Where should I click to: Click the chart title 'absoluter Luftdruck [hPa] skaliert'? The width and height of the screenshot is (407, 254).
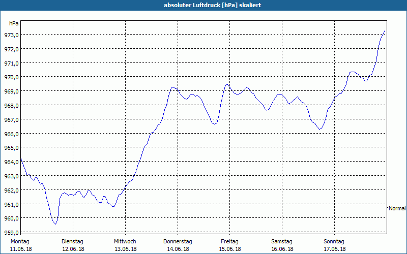[212, 5]
